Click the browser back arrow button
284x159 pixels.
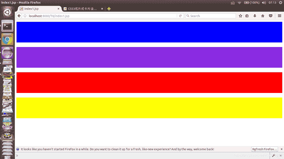click(19, 16)
